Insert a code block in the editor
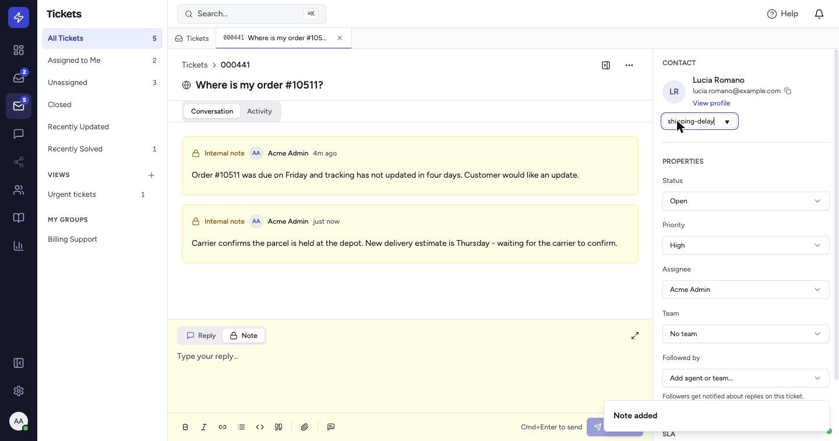The image size is (839, 441). [260, 427]
